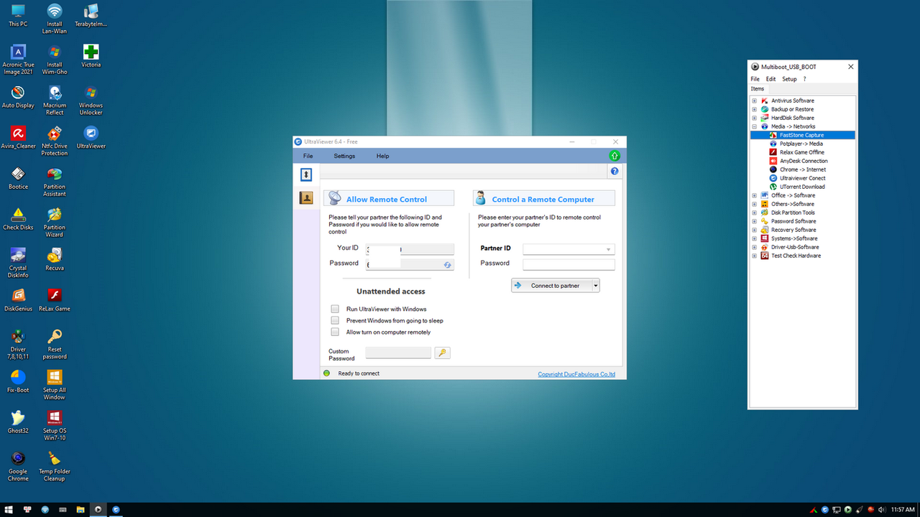
Task: Click the taskbar clock showing 11:57 AM
Action: (x=903, y=510)
